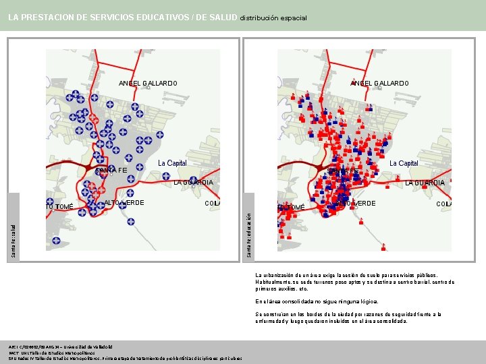Click the slide title 'LA PRESTACION DE SERVICIOS EDUCATIVOS'
Viewport: 486px width, 364px height.
click(99, 18)
